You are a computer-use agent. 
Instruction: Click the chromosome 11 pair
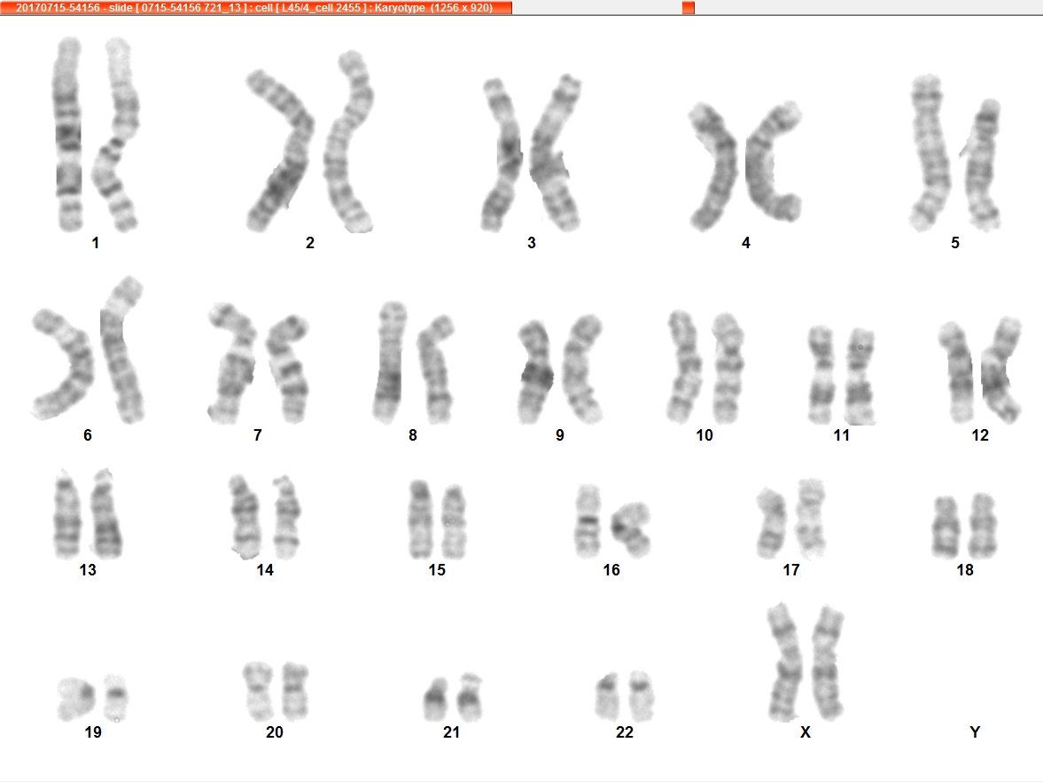pyautogui.click(x=841, y=375)
